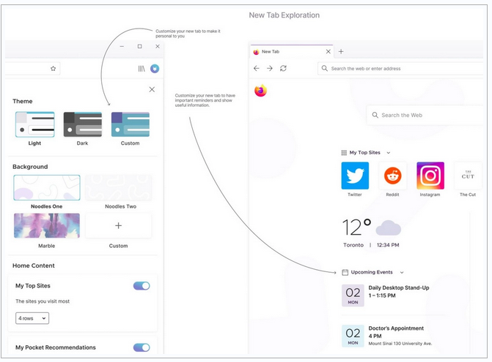
Task: Click the Home Content heading
Action: (34, 265)
